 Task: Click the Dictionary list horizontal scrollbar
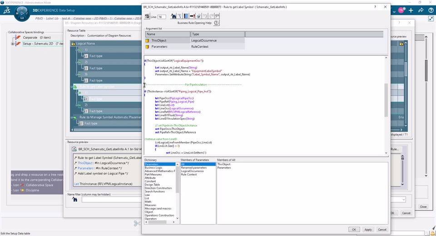(158, 222)
